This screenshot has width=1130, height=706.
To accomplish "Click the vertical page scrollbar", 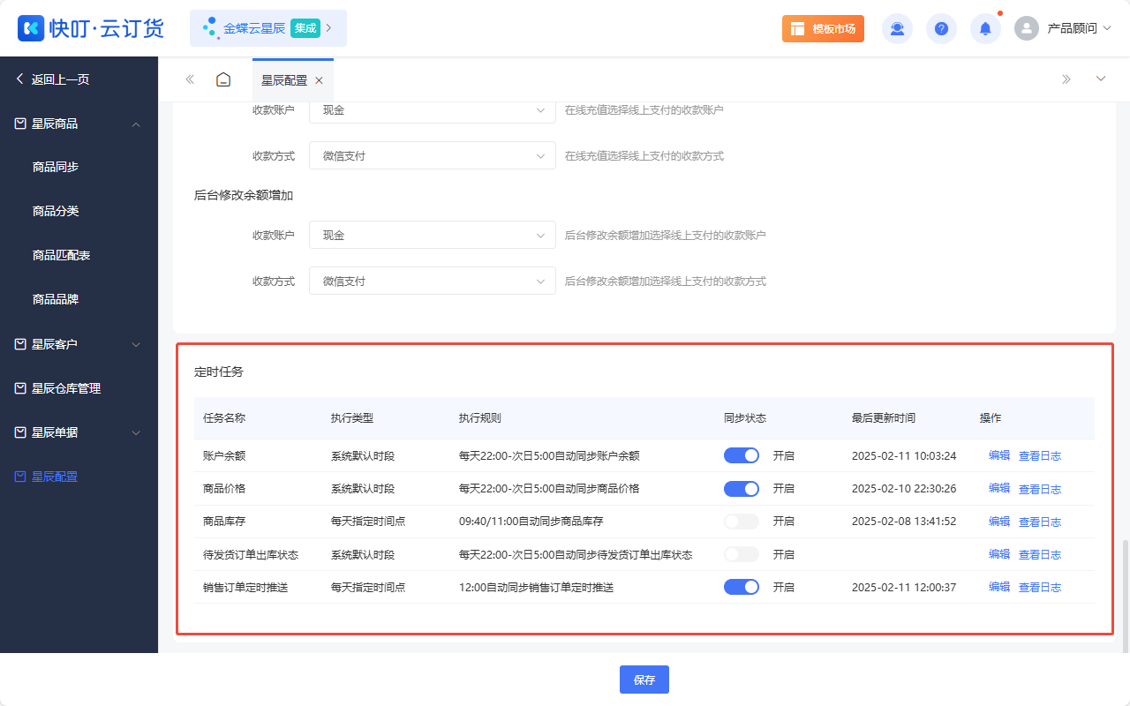I will tap(1125, 597).
